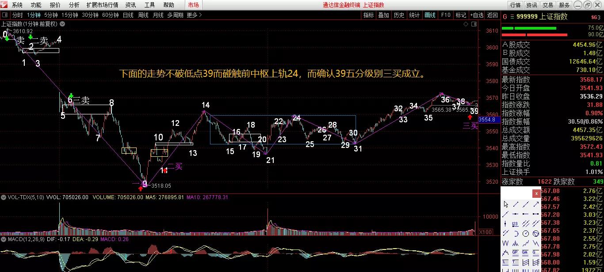Select the circle drawing tool
The width and height of the screenshot is (604, 272).
tap(526, 233)
